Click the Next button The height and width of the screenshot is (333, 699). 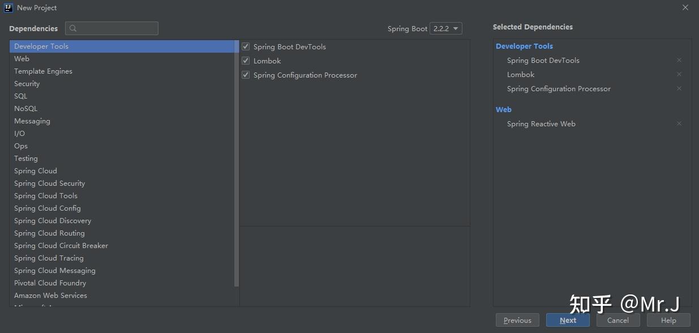click(x=568, y=320)
